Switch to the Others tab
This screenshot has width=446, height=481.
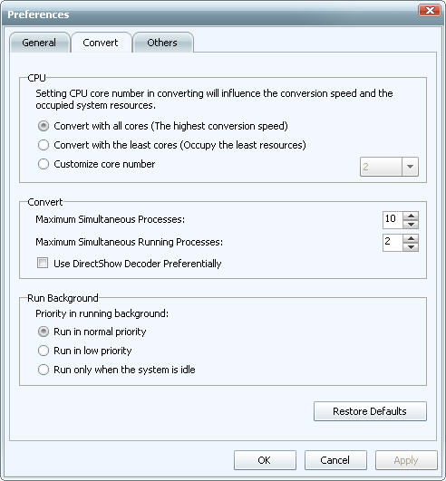pyautogui.click(x=163, y=43)
